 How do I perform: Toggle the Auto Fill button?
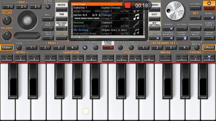tap(155, 38)
